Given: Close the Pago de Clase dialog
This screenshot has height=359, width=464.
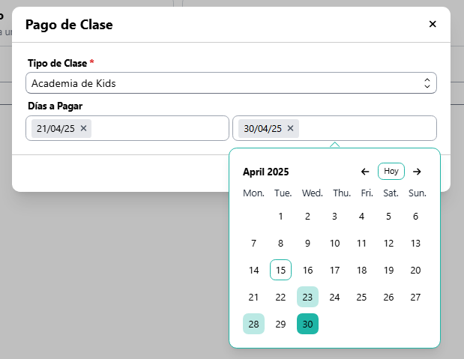Looking at the screenshot, I should pyautogui.click(x=433, y=24).
